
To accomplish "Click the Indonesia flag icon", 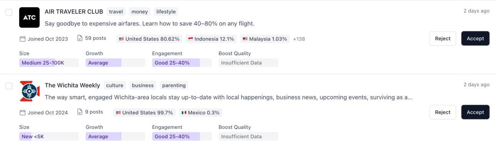I will 190,39.
